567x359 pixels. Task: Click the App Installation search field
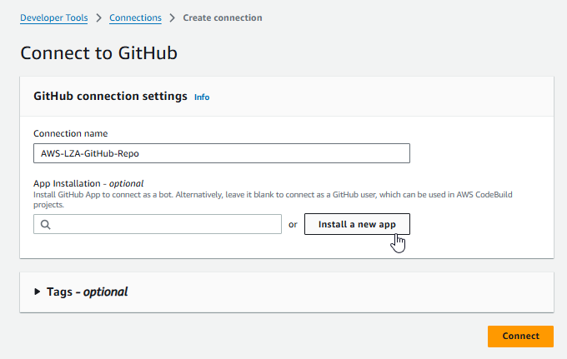(x=158, y=224)
